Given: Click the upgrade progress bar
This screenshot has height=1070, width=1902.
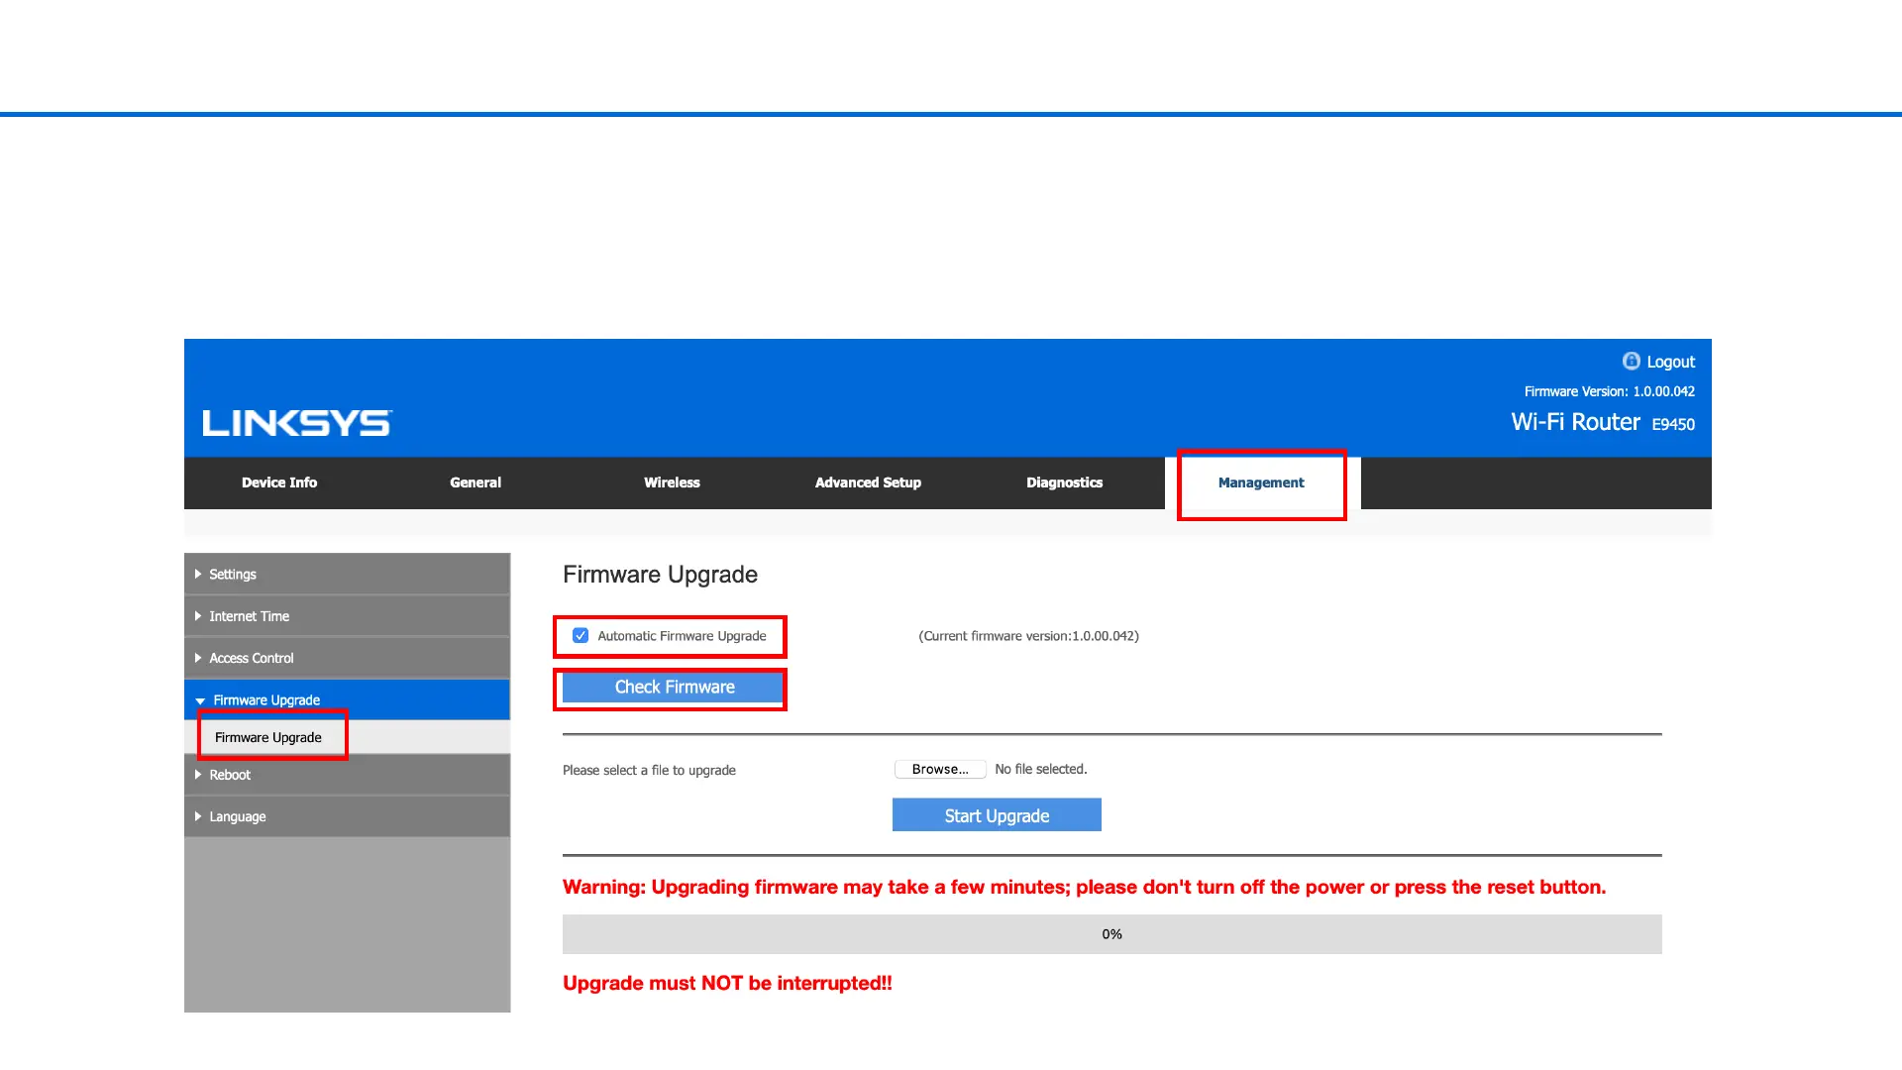Looking at the screenshot, I should [1111, 934].
